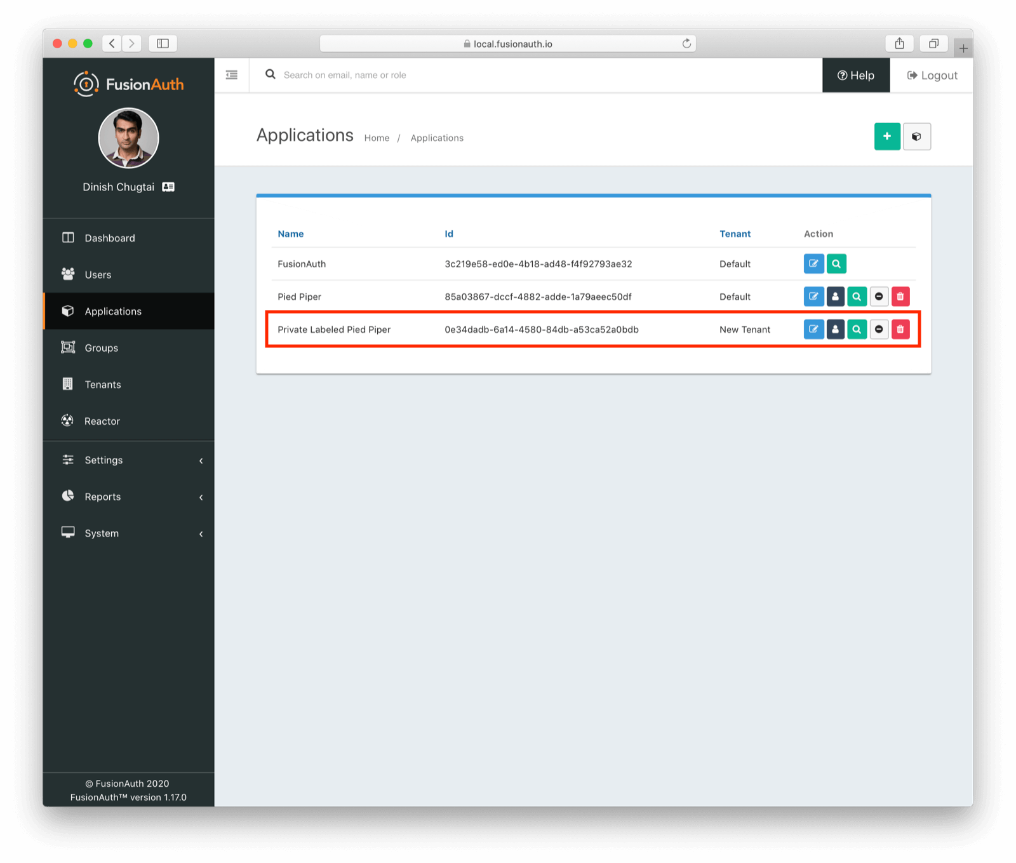Open the Groups section

click(x=128, y=348)
